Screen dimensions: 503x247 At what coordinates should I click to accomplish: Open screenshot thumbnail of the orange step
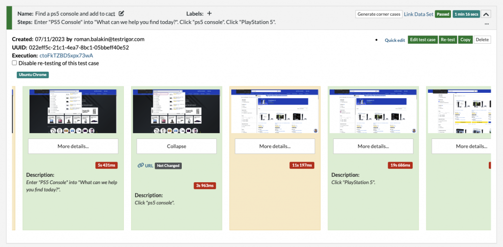pos(275,111)
